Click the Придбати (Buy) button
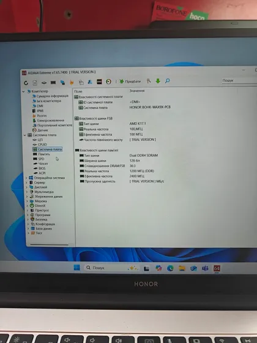The image size is (257, 343). pyautogui.click(x=130, y=81)
